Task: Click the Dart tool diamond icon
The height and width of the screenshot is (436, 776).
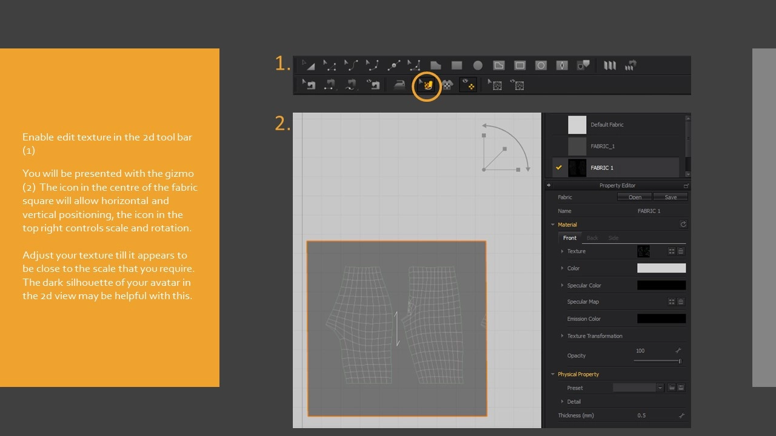Action: 562,65
